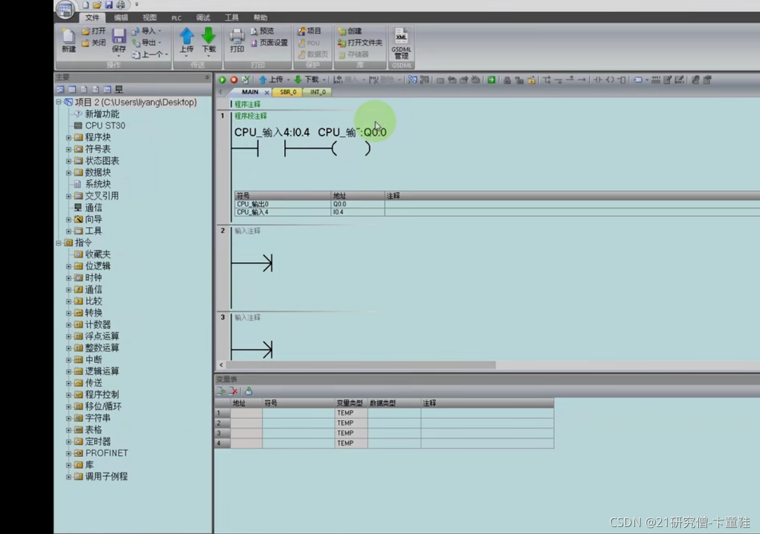Click the Add row icon in the variable table
Viewport: 760px width, 534px height.
click(x=221, y=391)
